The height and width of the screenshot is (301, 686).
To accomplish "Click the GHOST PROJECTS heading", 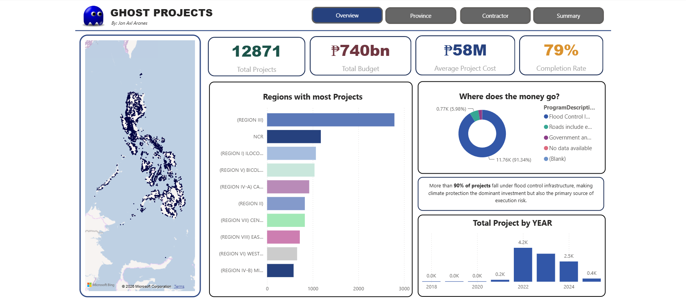I will [x=162, y=13].
